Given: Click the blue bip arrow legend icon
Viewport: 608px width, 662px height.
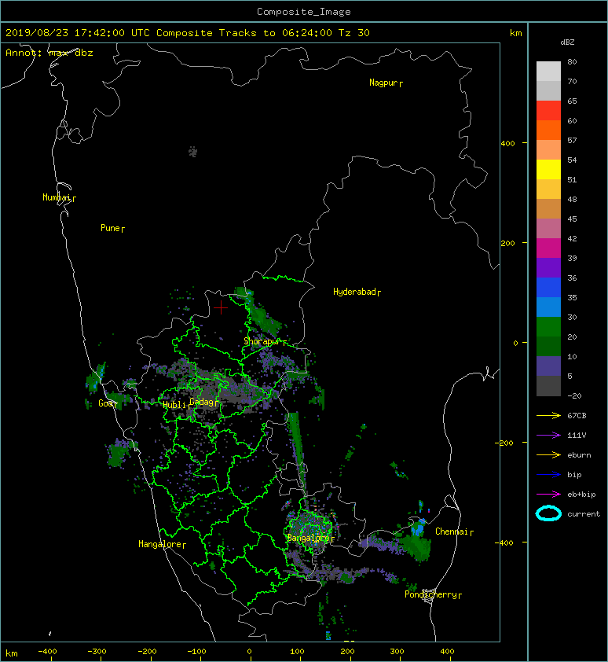Looking at the screenshot, I should pyautogui.click(x=548, y=475).
